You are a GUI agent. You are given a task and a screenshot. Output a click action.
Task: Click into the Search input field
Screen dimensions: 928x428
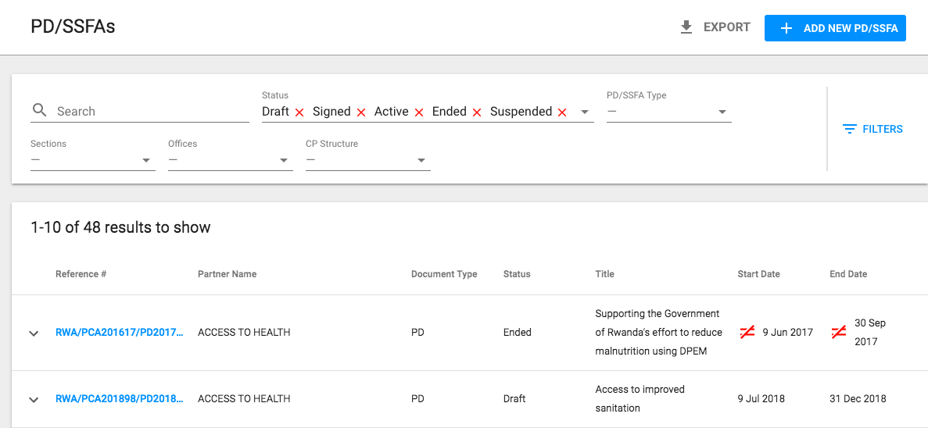152,111
